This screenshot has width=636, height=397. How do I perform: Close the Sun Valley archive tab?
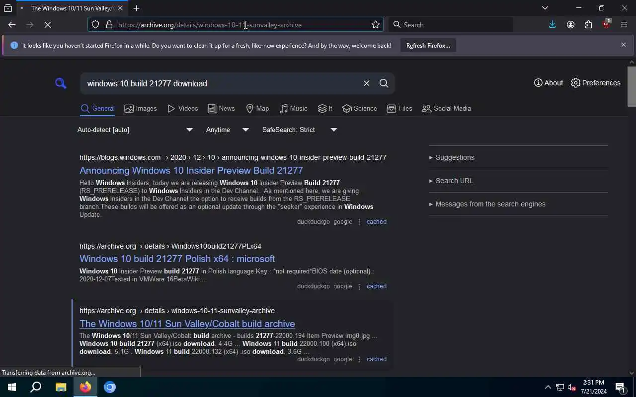[x=120, y=8]
